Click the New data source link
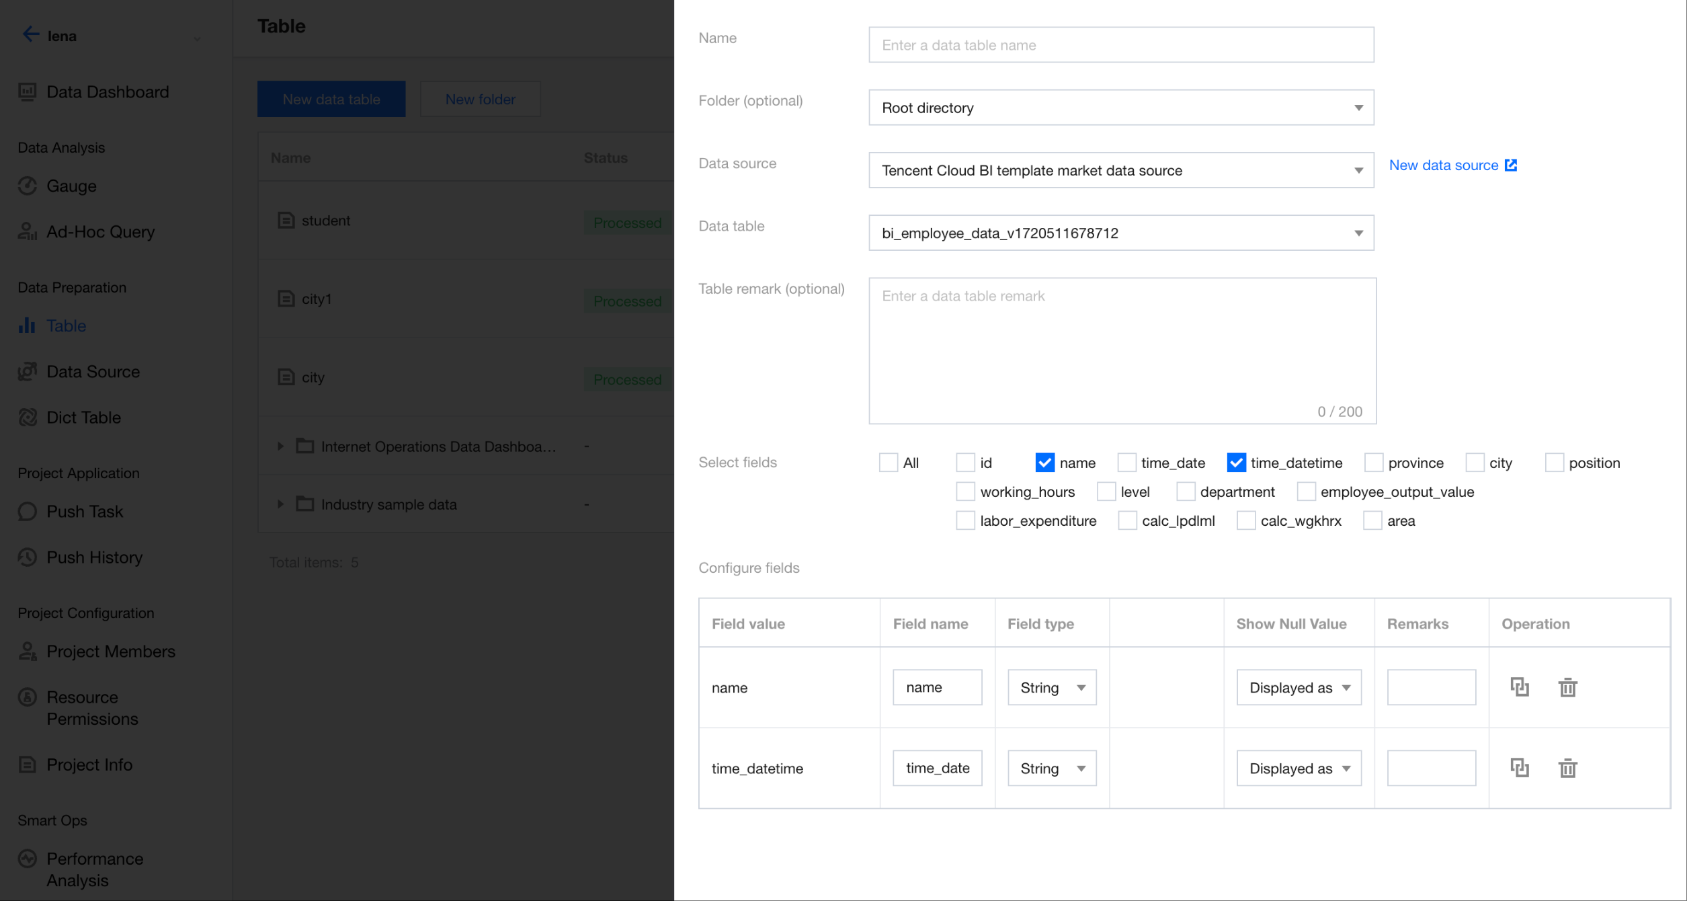Image resolution: width=1687 pixels, height=901 pixels. point(1443,165)
